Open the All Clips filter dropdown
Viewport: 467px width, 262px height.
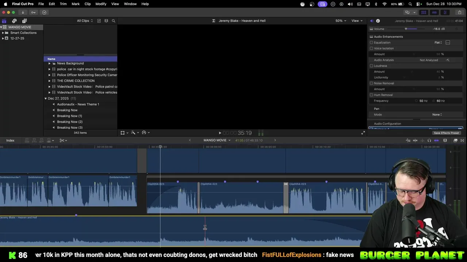click(85, 21)
